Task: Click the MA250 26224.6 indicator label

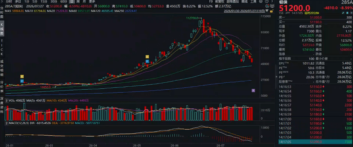Action: (x=126, y=11)
